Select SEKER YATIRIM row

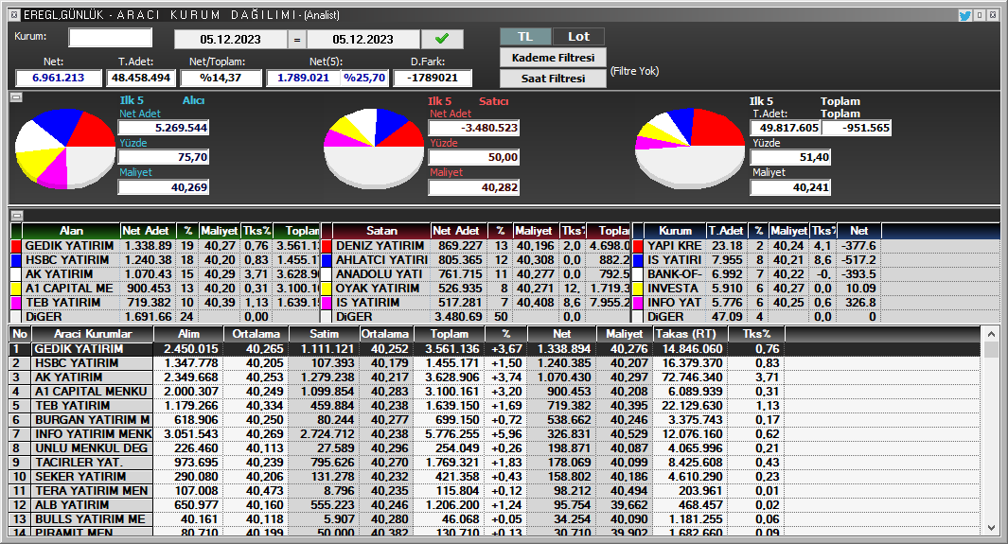tap(494, 477)
